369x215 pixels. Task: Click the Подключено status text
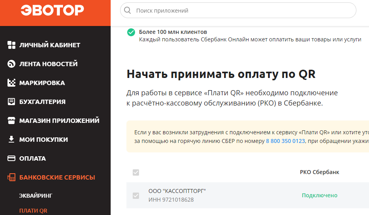click(320, 195)
